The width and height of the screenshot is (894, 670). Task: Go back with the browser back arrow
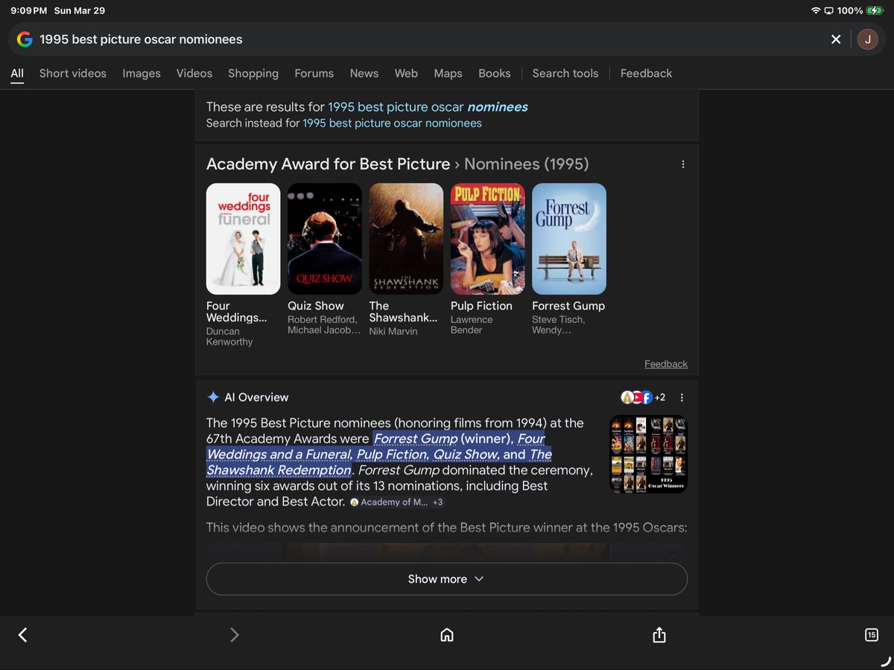click(x=22, y=635)
